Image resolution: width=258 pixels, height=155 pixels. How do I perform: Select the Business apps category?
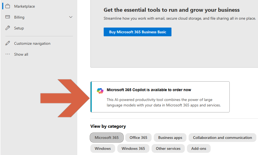point(170,138)
